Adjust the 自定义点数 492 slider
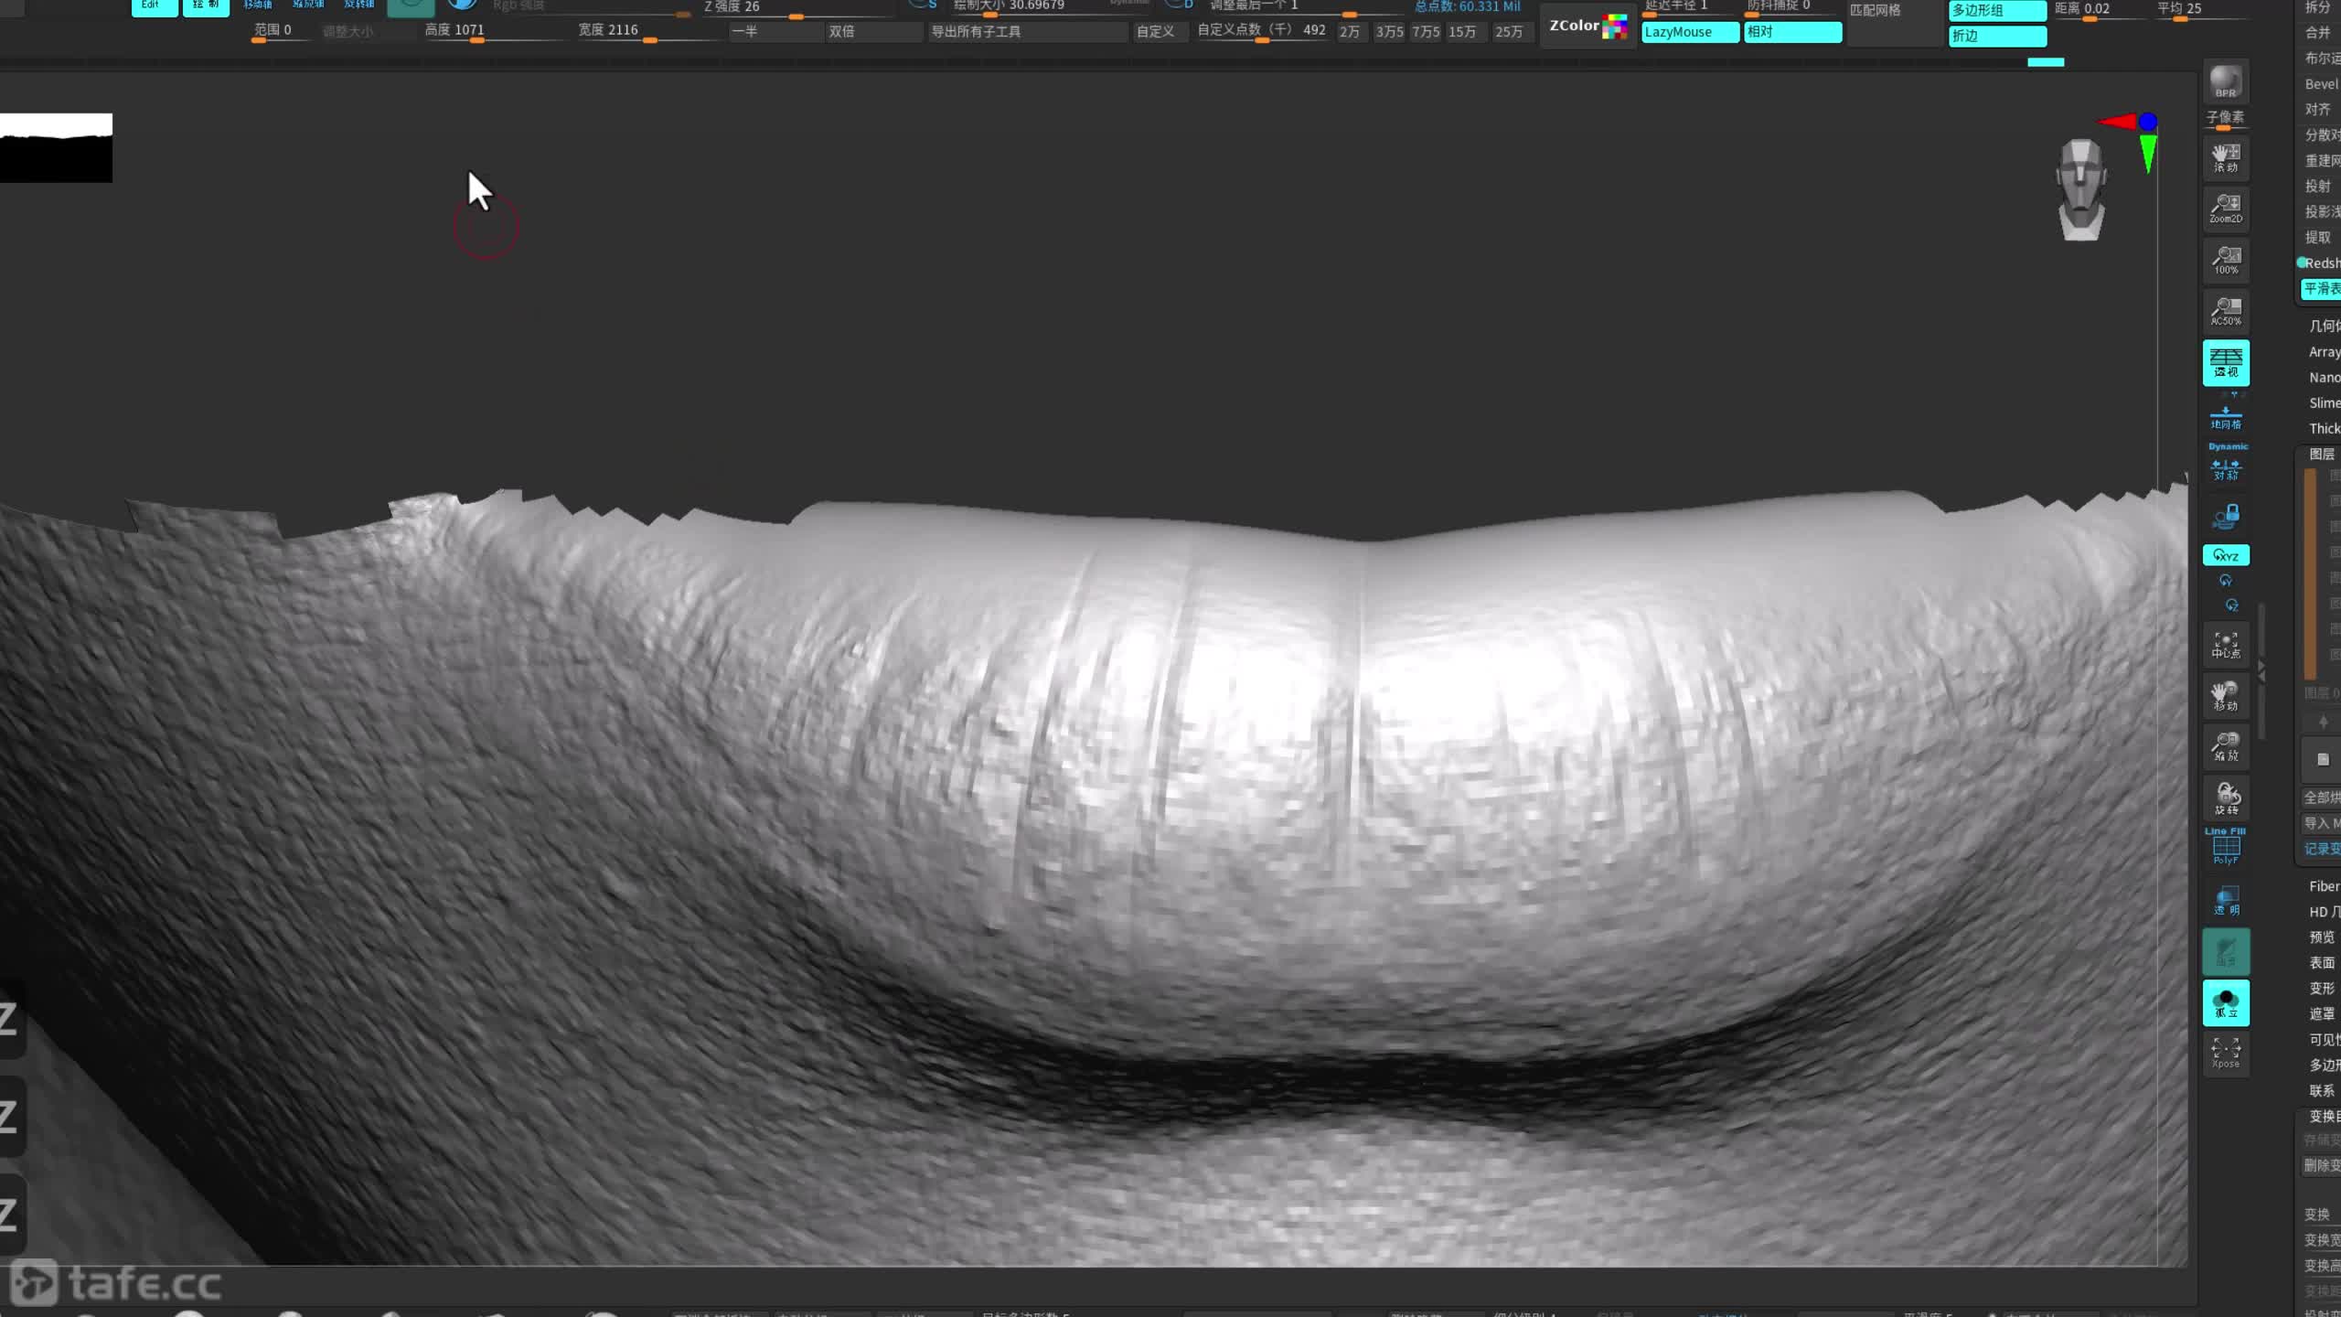This screenshot has width=2341, height=1317. [x=1262, y=31]
